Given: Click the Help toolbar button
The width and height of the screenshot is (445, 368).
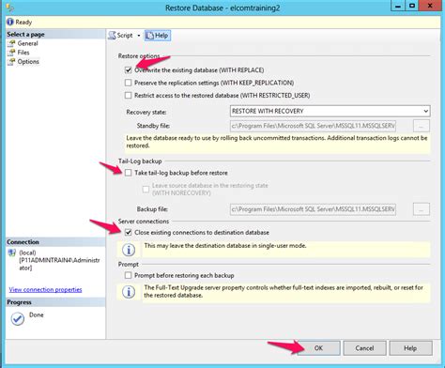Looking at the screenshot, I should pos(158,36).
